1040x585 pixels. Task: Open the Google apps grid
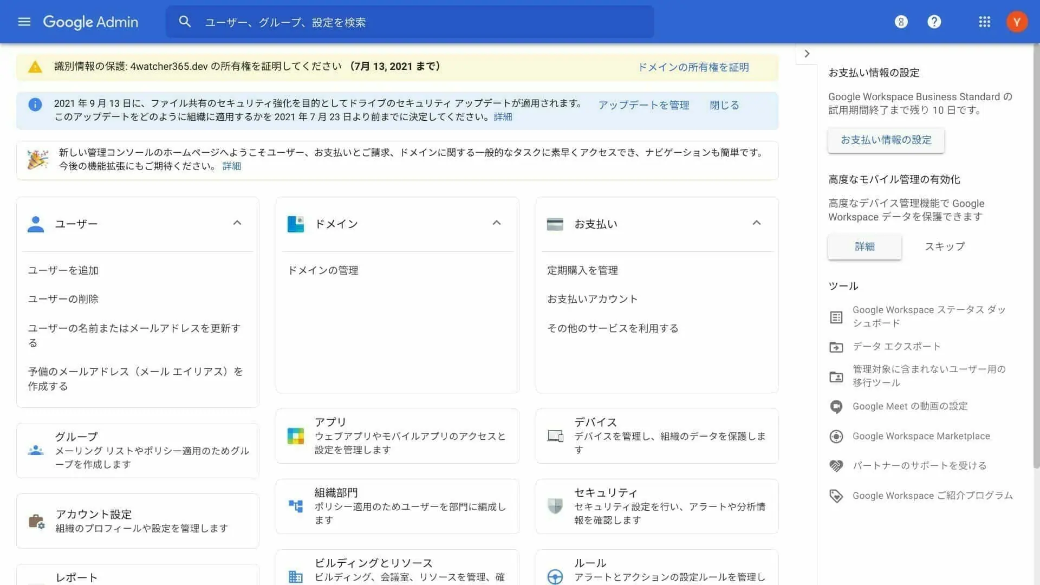point(985,22)
